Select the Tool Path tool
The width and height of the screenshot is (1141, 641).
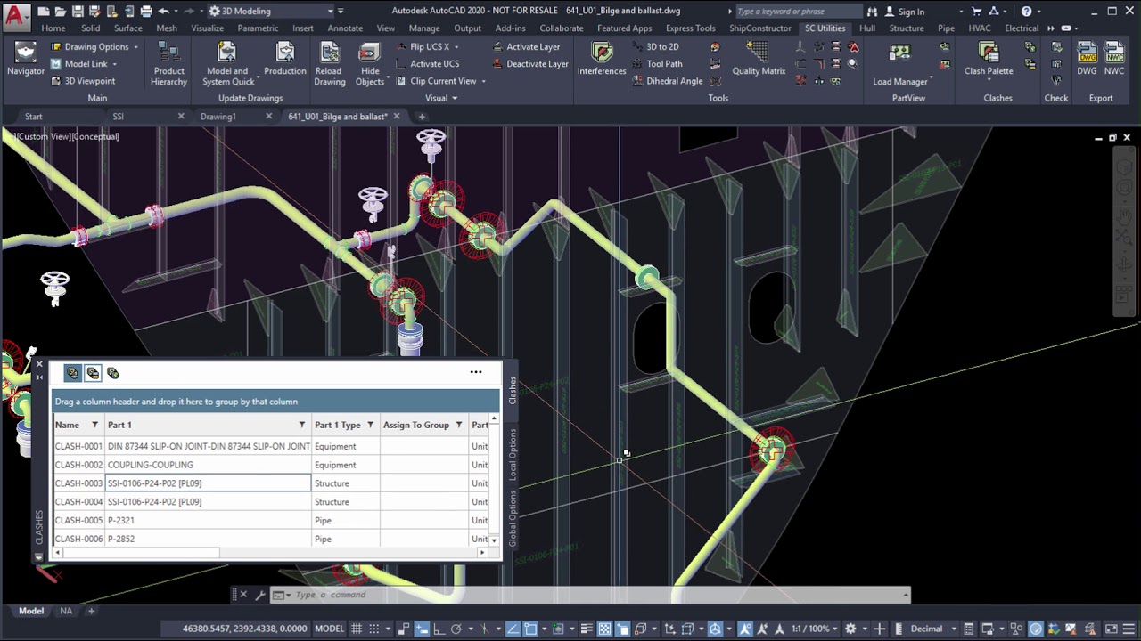pos(657,64)
